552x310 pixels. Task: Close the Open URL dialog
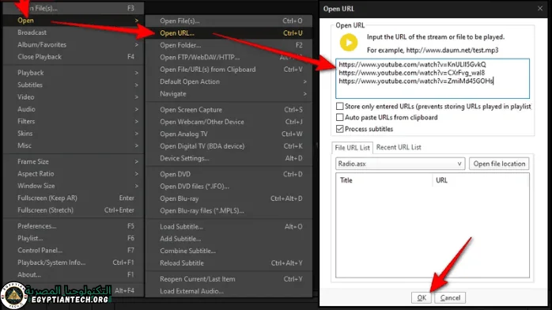(540, 9)
